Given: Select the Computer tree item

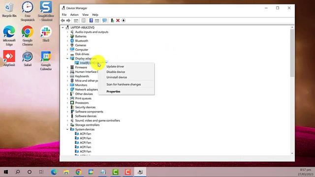Looking at the screenshot, I should 82,50.
